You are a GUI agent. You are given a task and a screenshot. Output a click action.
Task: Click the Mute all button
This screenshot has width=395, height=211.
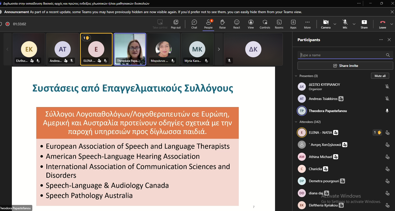(380, 76)
